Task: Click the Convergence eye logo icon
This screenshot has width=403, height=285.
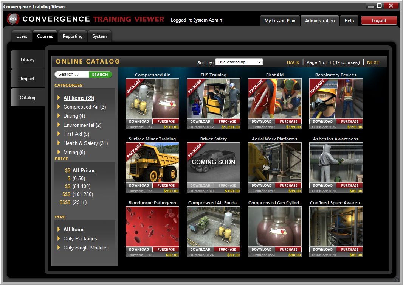Action: click(13, 19)
